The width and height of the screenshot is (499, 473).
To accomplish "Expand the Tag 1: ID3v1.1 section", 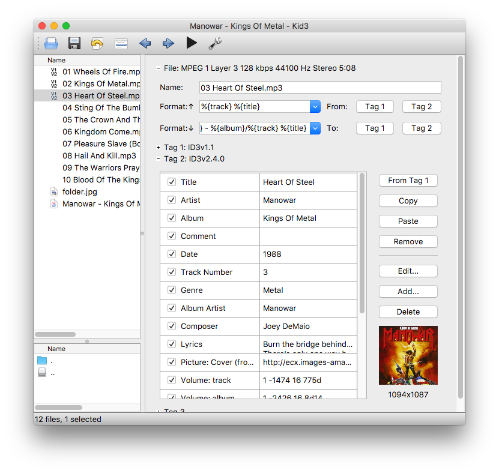I will tap(158, 147).
